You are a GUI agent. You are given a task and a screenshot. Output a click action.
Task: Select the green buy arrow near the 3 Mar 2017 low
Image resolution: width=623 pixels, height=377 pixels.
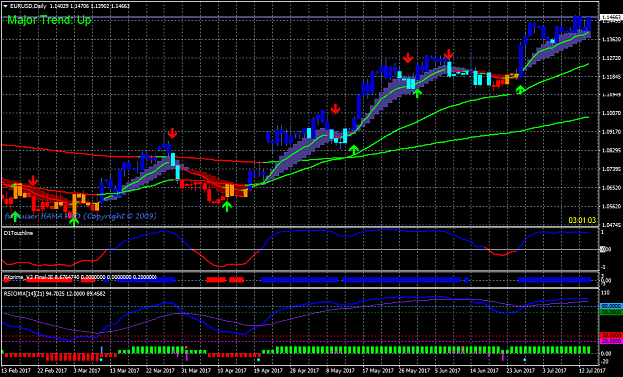click(74, 221)
